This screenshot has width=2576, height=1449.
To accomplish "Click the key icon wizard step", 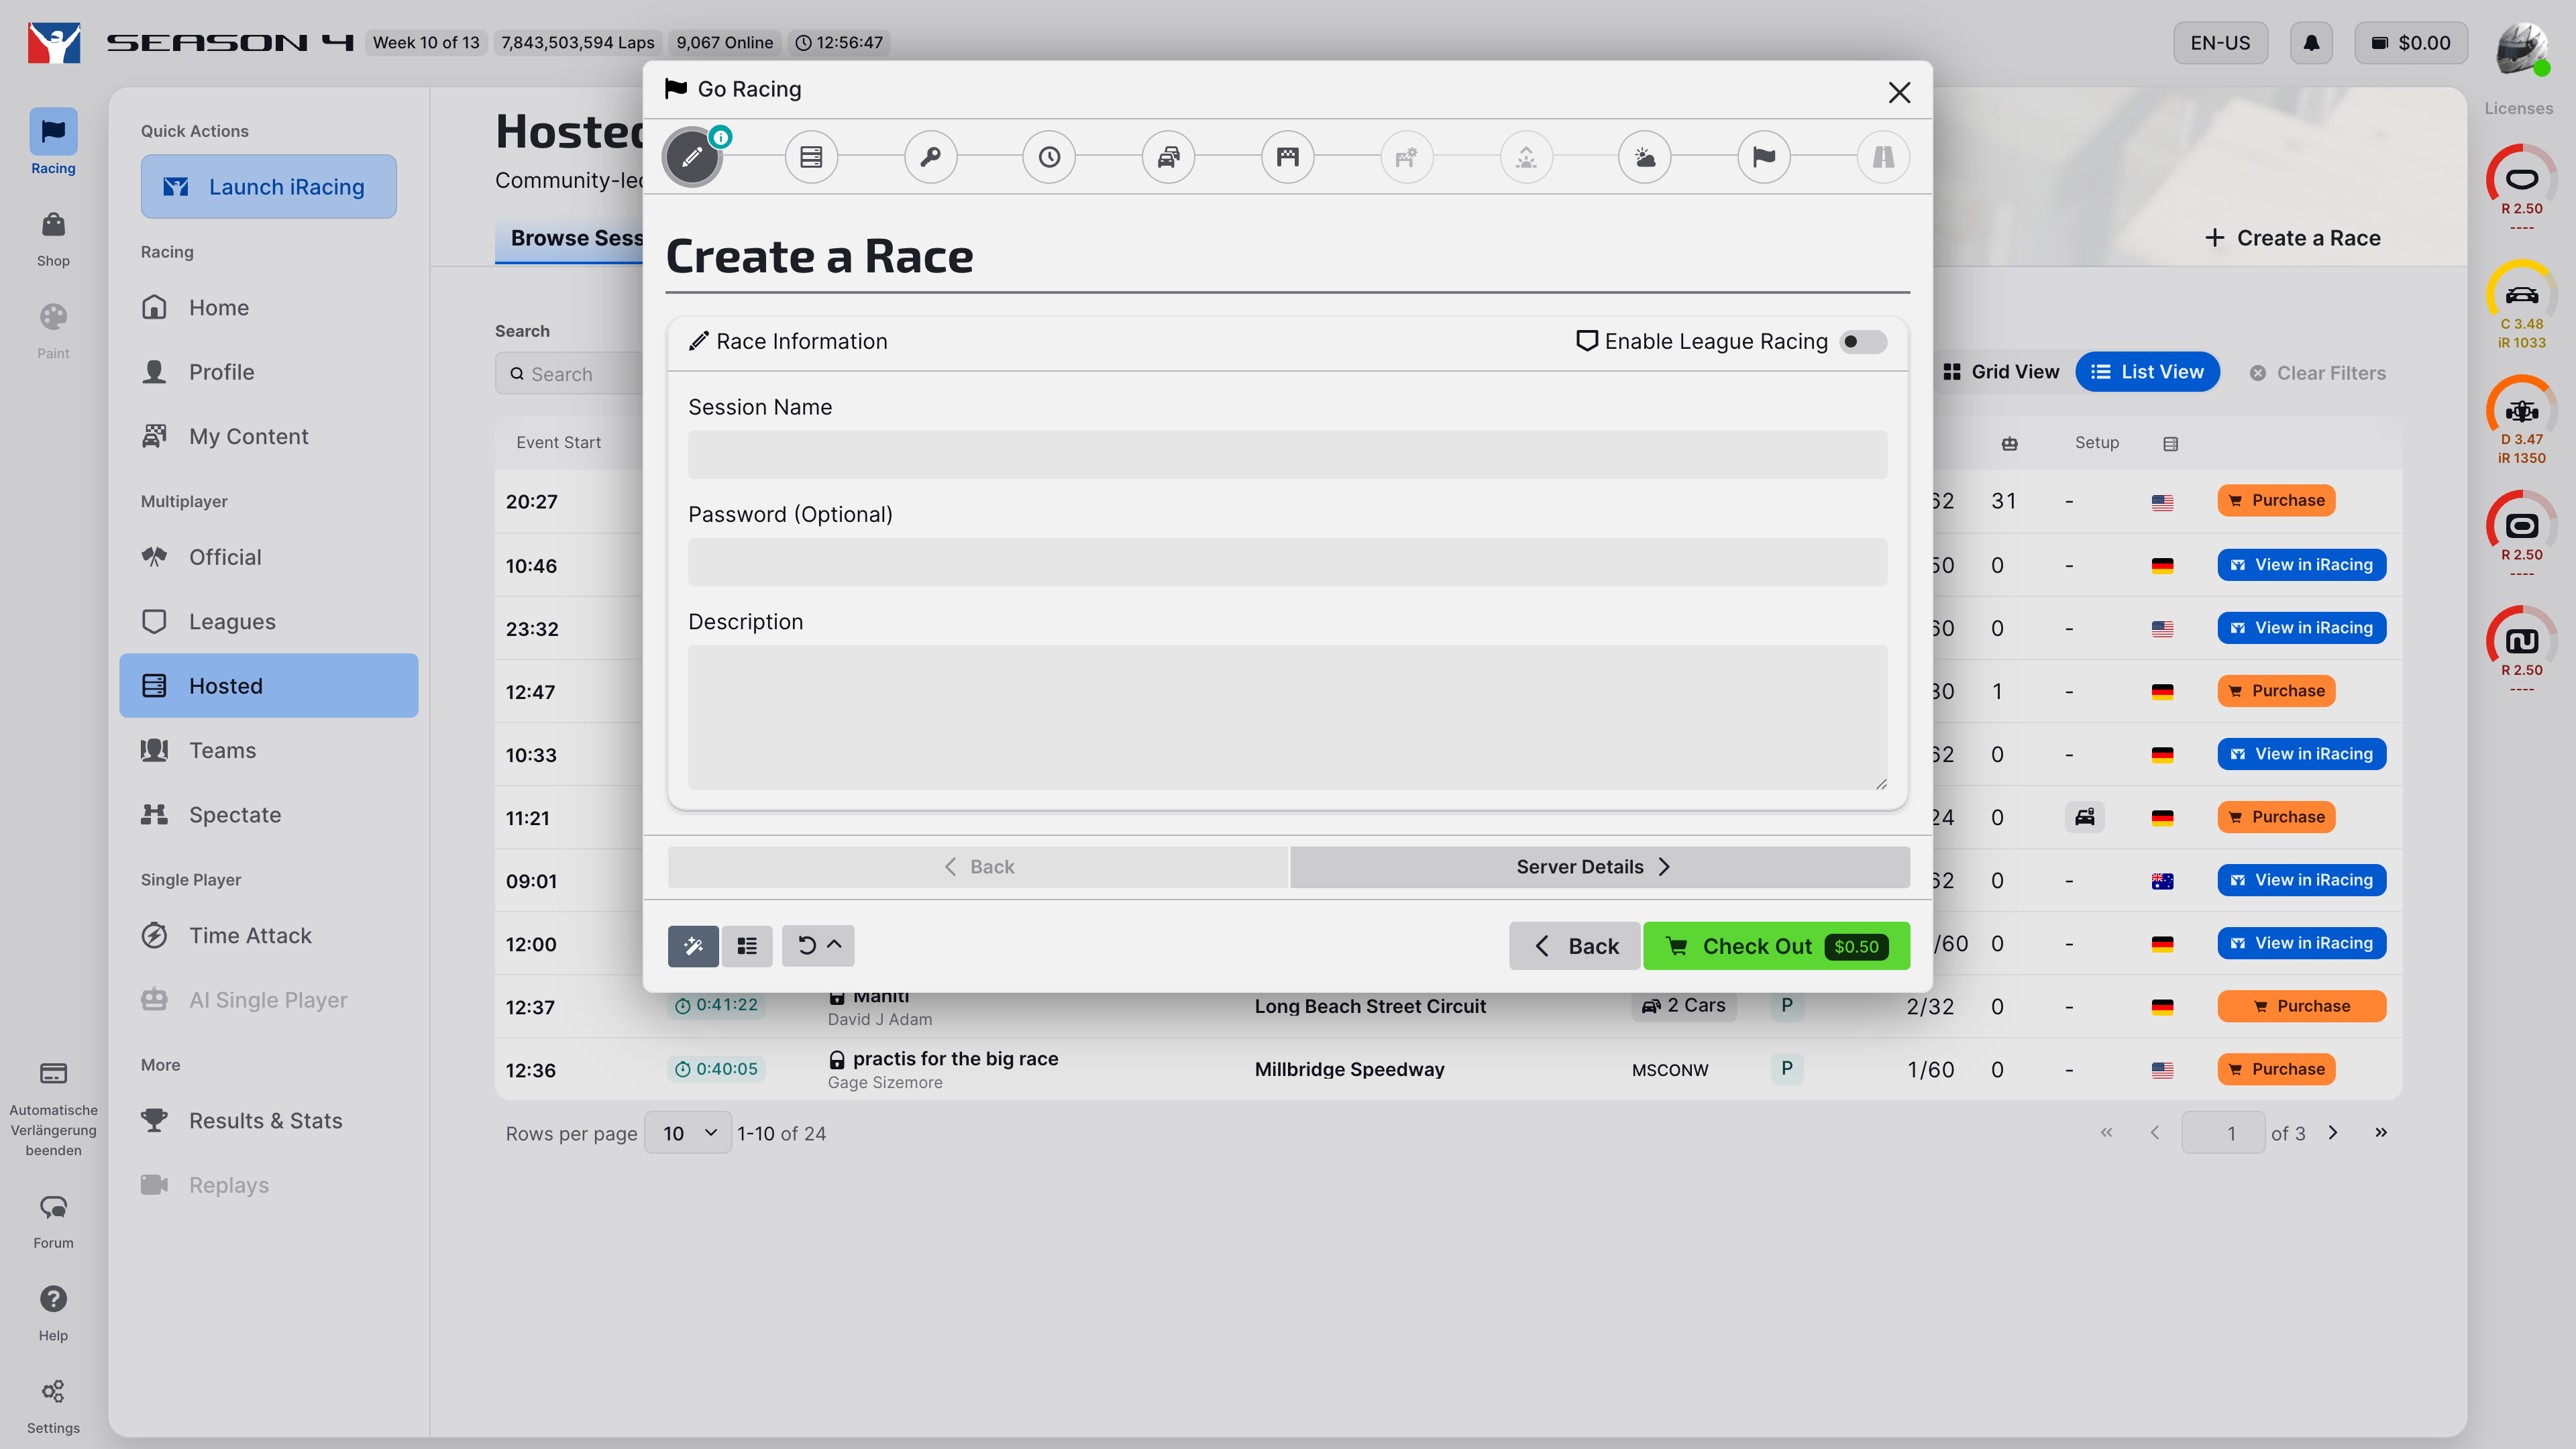I will [x=930, y=157].
